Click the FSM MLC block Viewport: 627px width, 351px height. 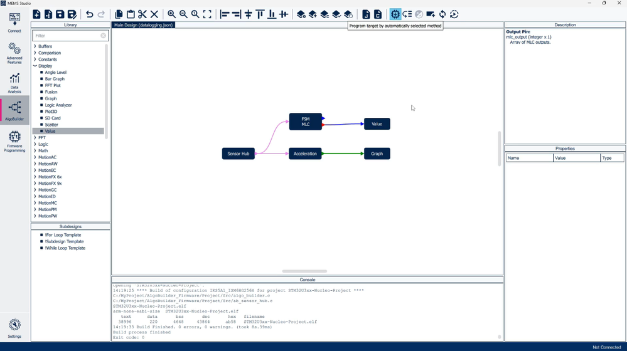[x=306, y=122]
